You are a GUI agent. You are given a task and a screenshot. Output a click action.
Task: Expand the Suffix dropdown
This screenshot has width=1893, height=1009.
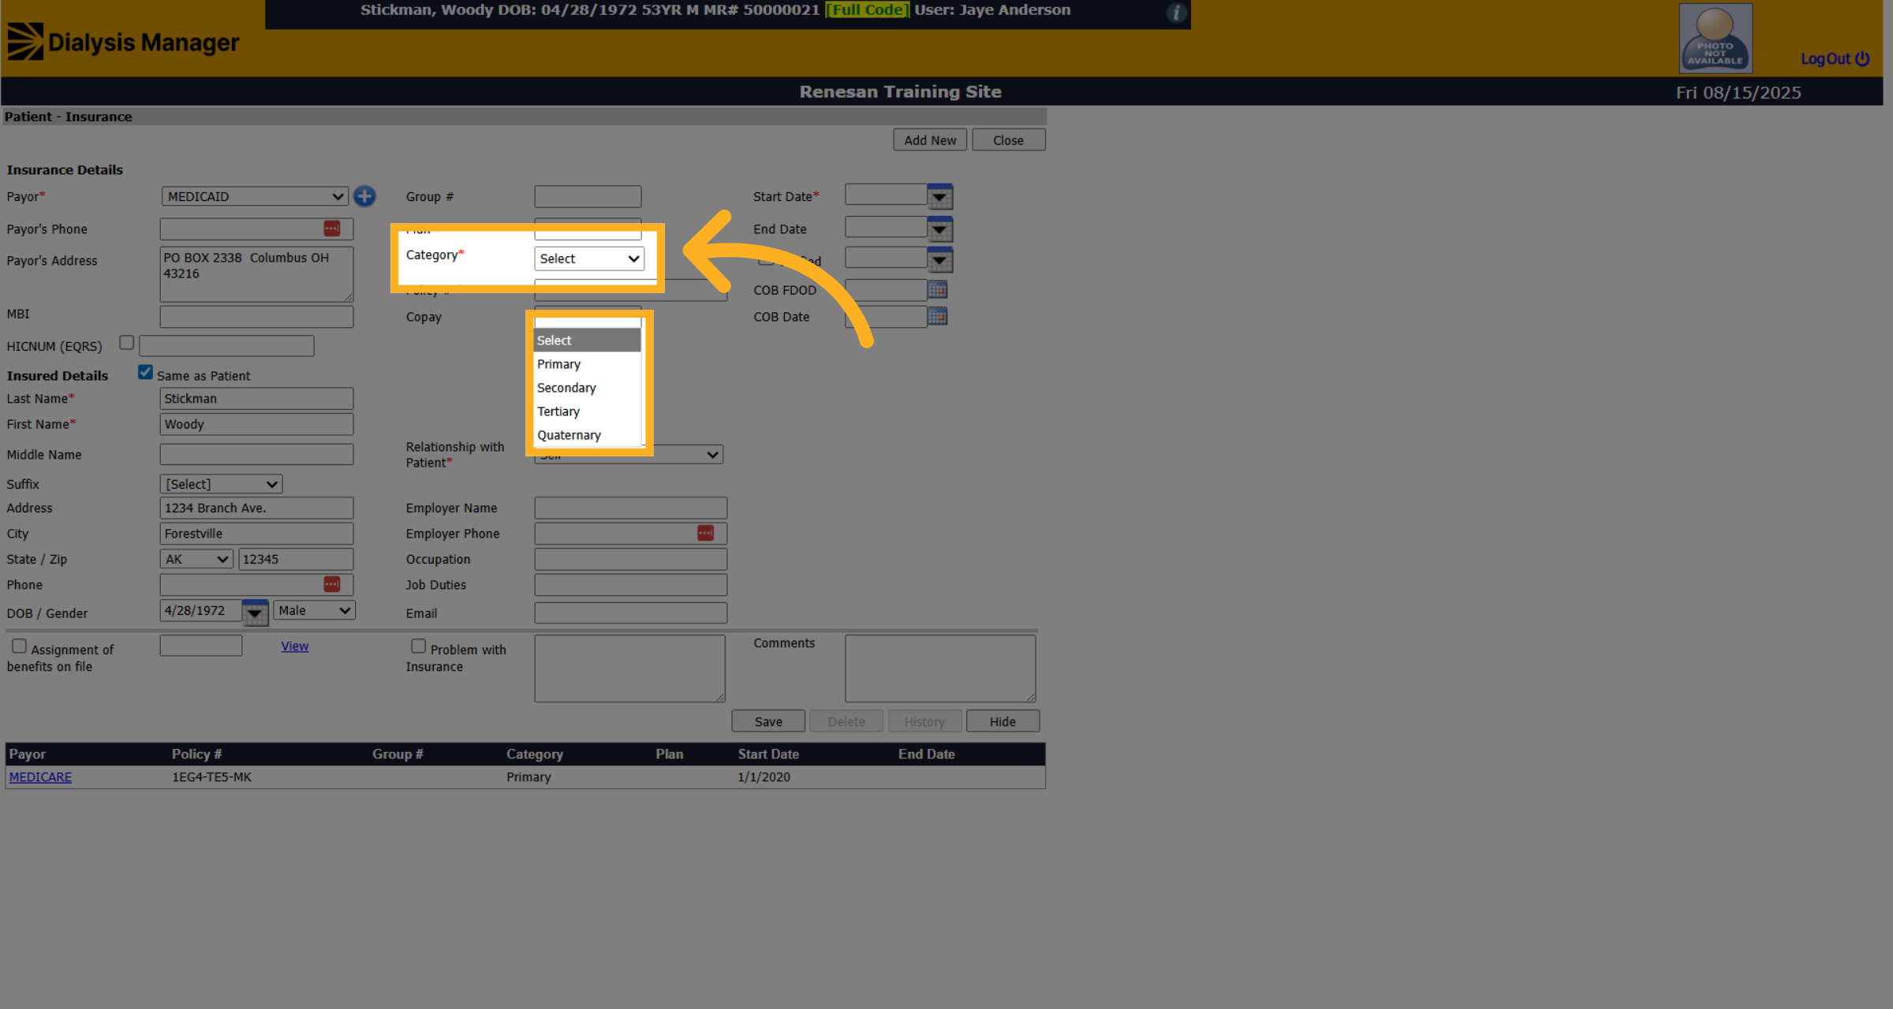click(x=221, y=484)
